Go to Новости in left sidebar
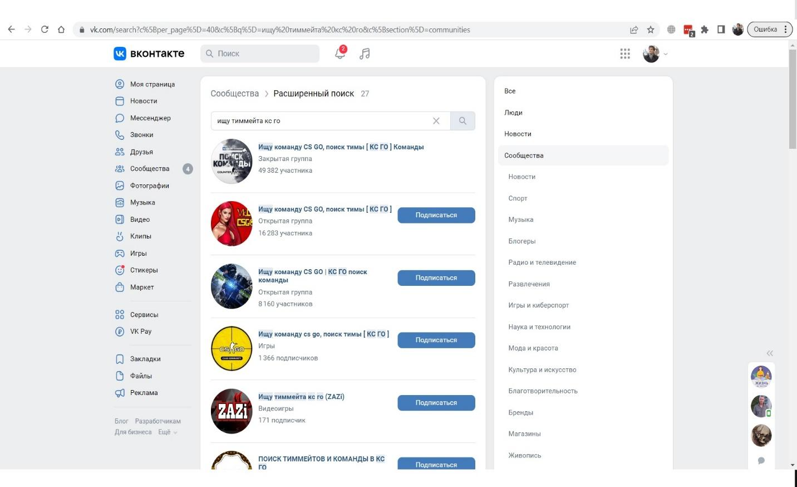The height and width of the screenshot is (487, 797). [144, 101]
